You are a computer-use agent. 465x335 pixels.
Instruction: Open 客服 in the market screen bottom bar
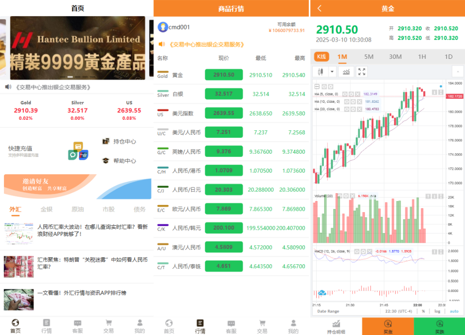pos(231,326)
